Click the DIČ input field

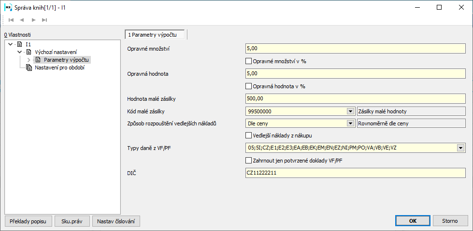(x=356, y=173)
